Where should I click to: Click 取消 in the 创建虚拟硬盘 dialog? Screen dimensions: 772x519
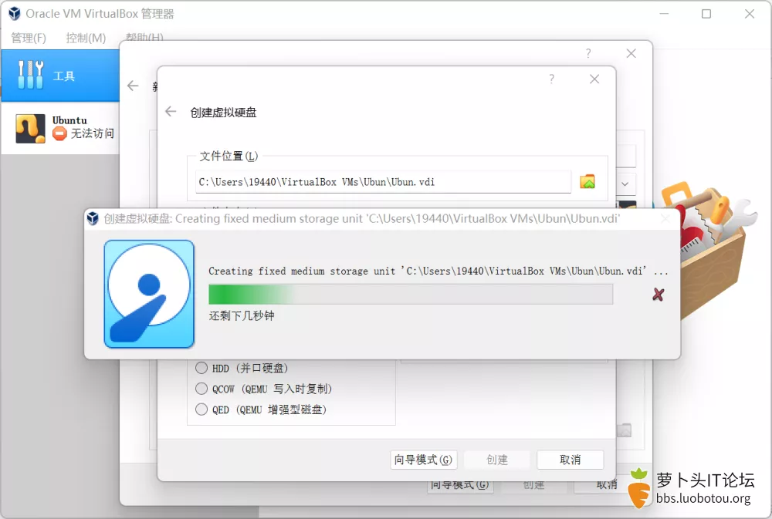(571, 460)
